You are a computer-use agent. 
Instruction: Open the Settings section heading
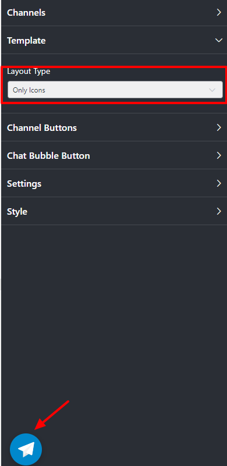[24, 184]
